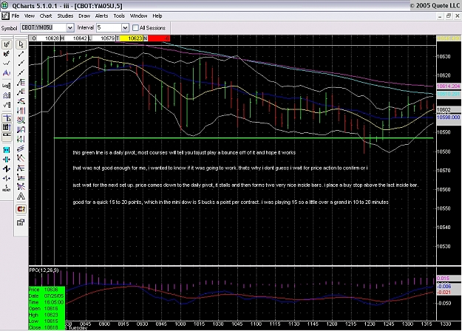Open the View menu
Screen dimensions: 462x331
[x=30, y=16]
